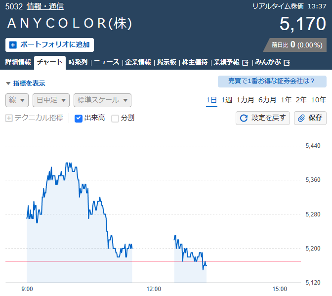Go to the ニュース tab
The image size is (332, 296).
click(107, 62)
